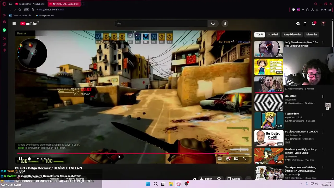Open the LSD Effect video thumbnail

click(269, 102)
